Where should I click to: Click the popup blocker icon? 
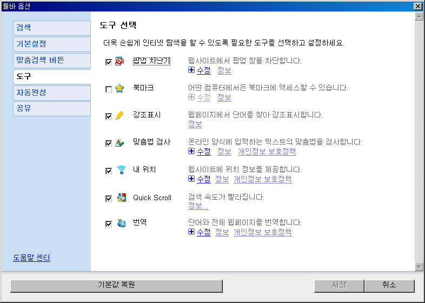pos(119,61)
